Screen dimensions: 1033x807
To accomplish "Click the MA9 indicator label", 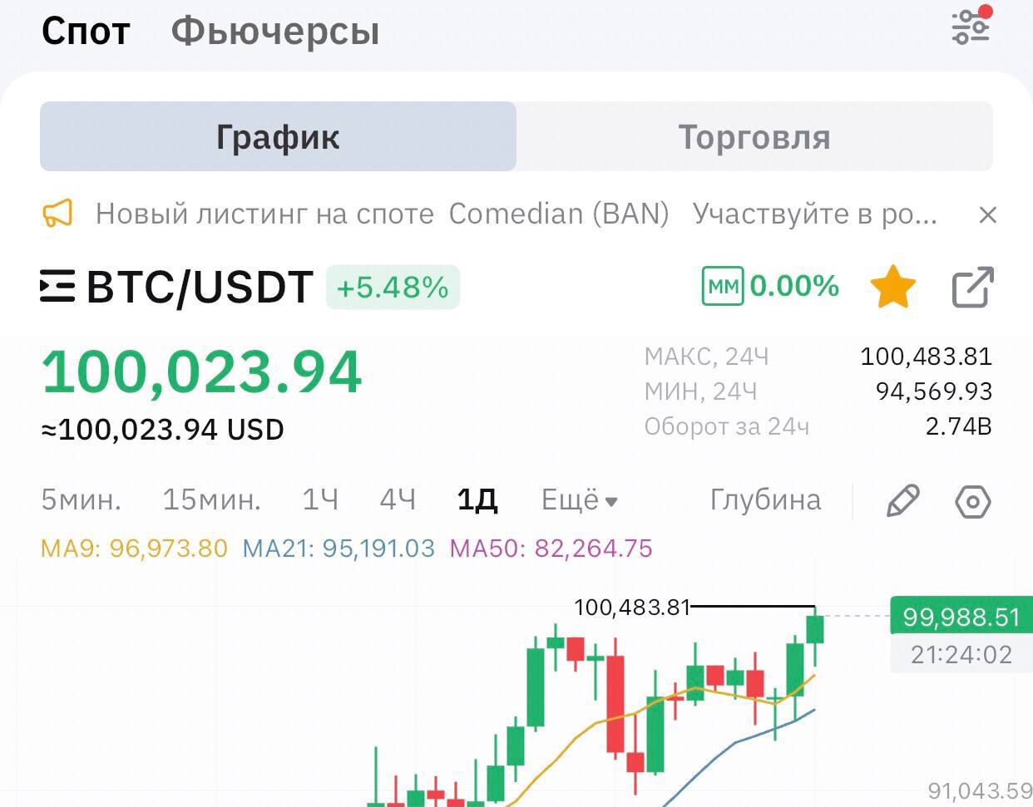I will click(x=134, y=549).
